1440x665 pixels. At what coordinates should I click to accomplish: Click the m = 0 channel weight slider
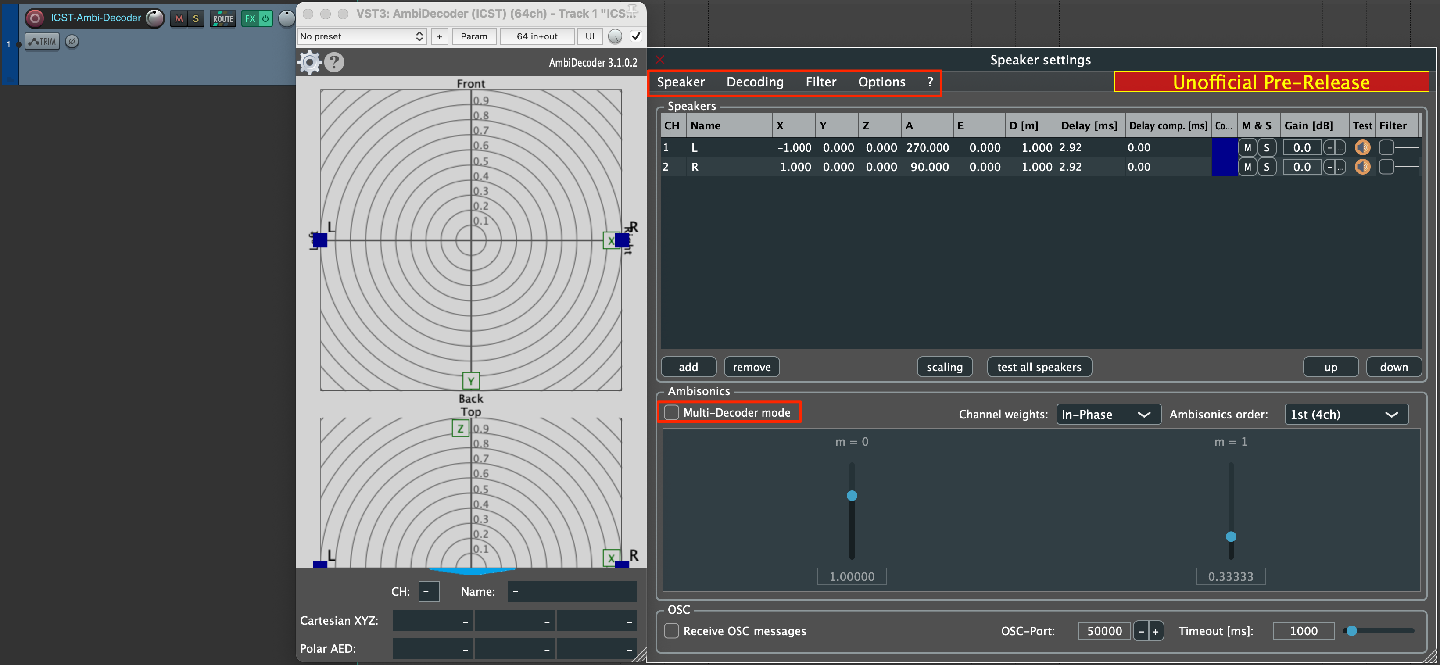coord(852,496)
